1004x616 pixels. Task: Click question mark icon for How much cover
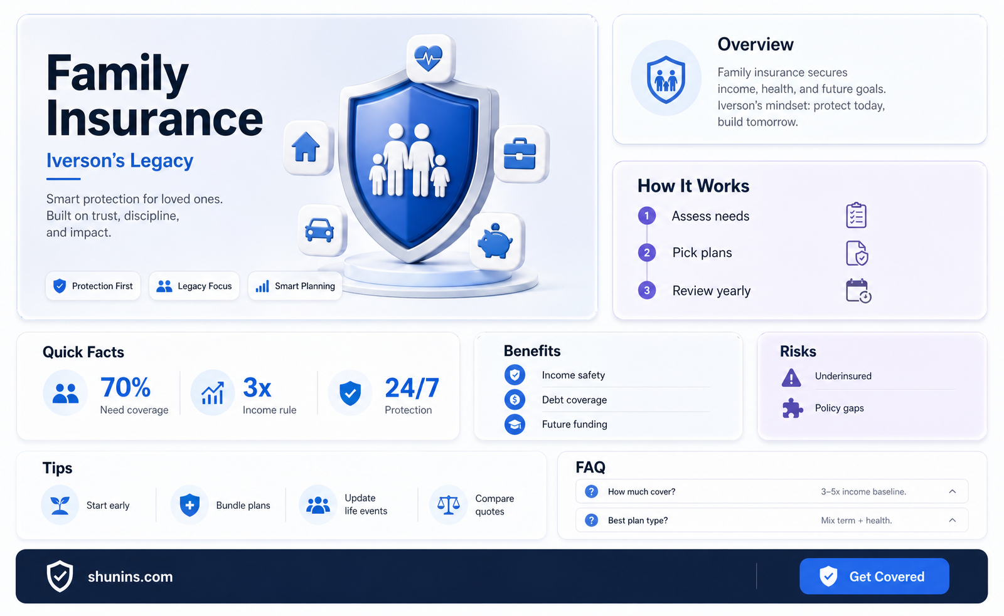coord(591,491)
